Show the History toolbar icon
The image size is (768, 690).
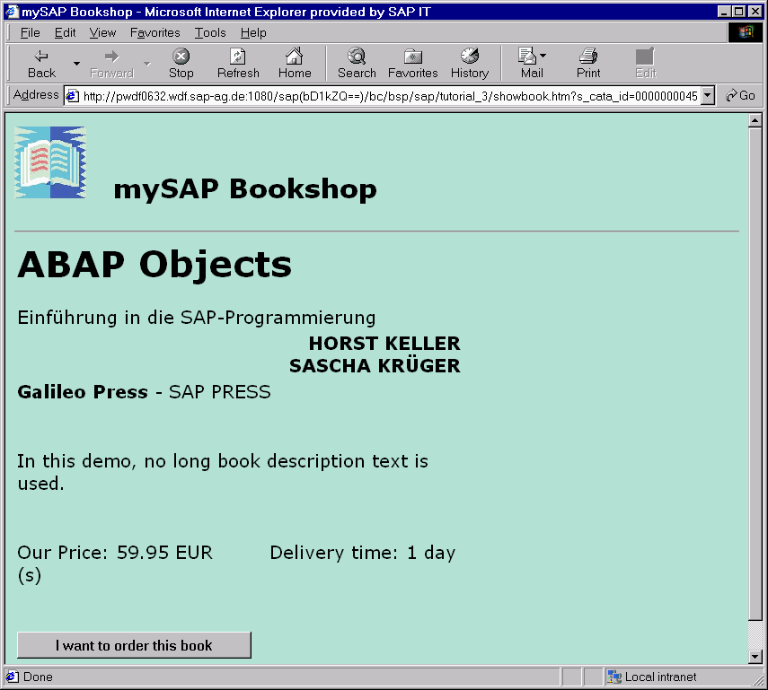469,57
